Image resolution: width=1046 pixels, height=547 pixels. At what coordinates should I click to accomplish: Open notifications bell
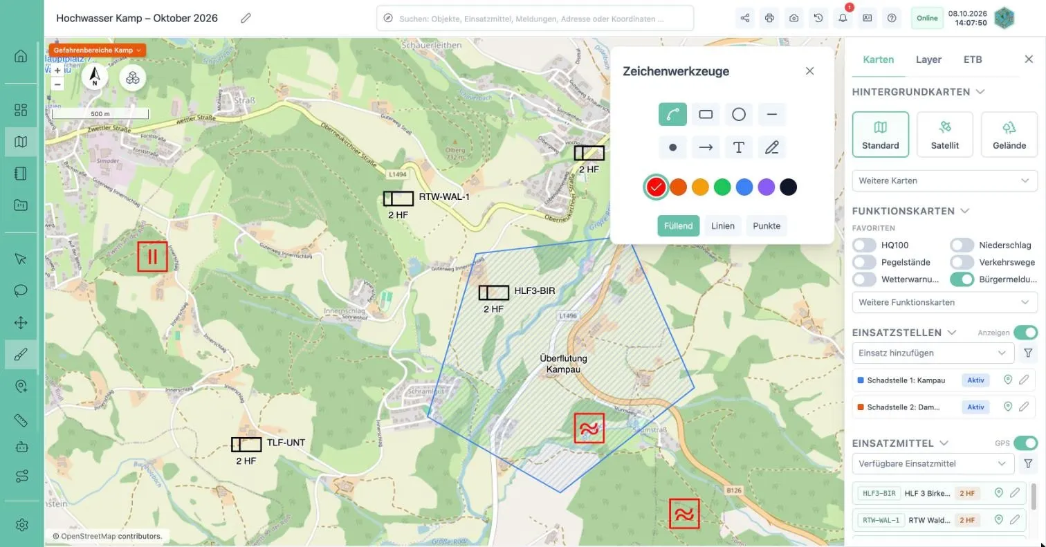click(843, 18)
